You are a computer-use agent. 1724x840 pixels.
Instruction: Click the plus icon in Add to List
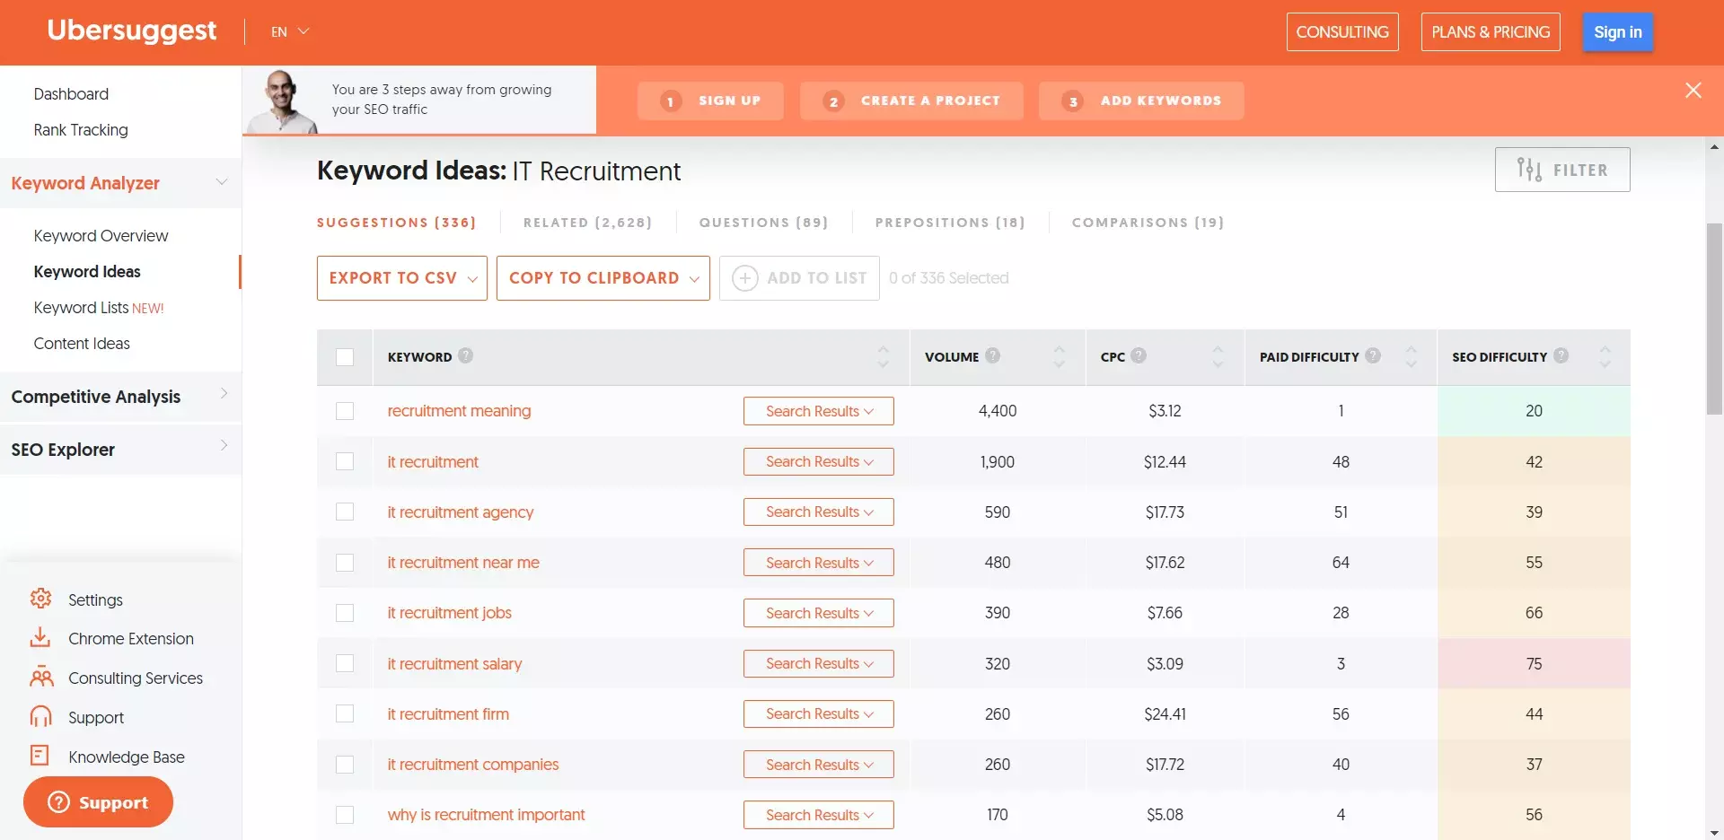click(x=745, y=278)
